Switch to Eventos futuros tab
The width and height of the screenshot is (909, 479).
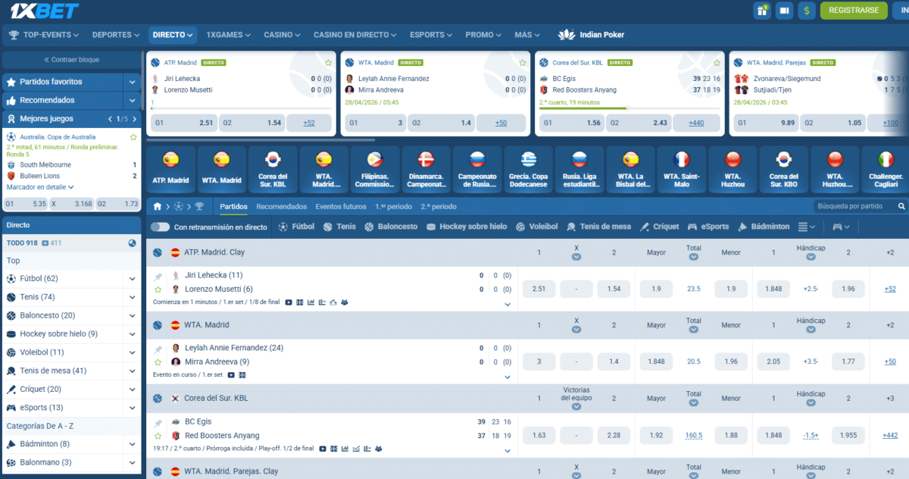(341, 206)
